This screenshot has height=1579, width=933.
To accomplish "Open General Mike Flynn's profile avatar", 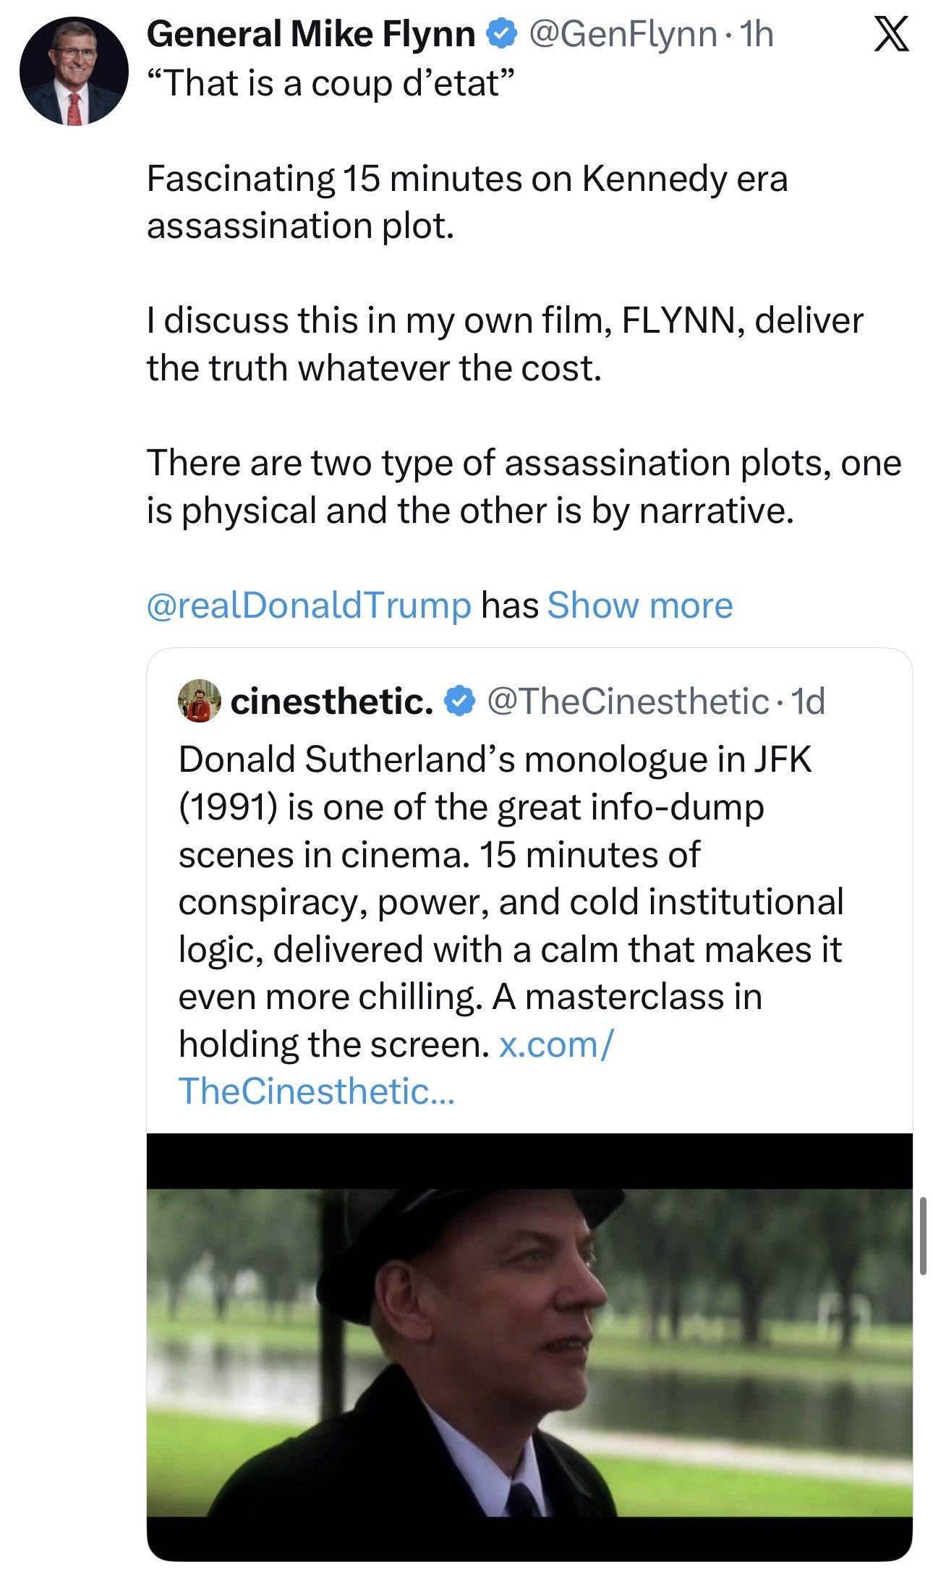I will (x=73, y=72).
